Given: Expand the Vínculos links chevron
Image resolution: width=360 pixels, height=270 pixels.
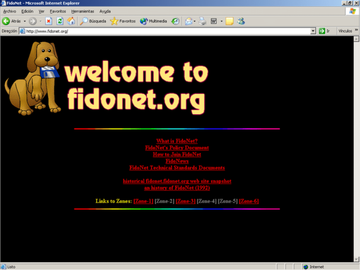Looking at the screenshot, I should 356,30.
